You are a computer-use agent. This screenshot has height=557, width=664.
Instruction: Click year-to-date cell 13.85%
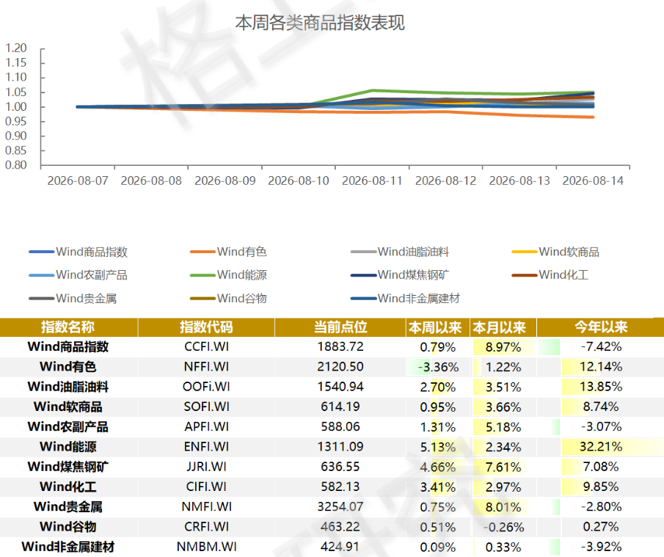601,387
